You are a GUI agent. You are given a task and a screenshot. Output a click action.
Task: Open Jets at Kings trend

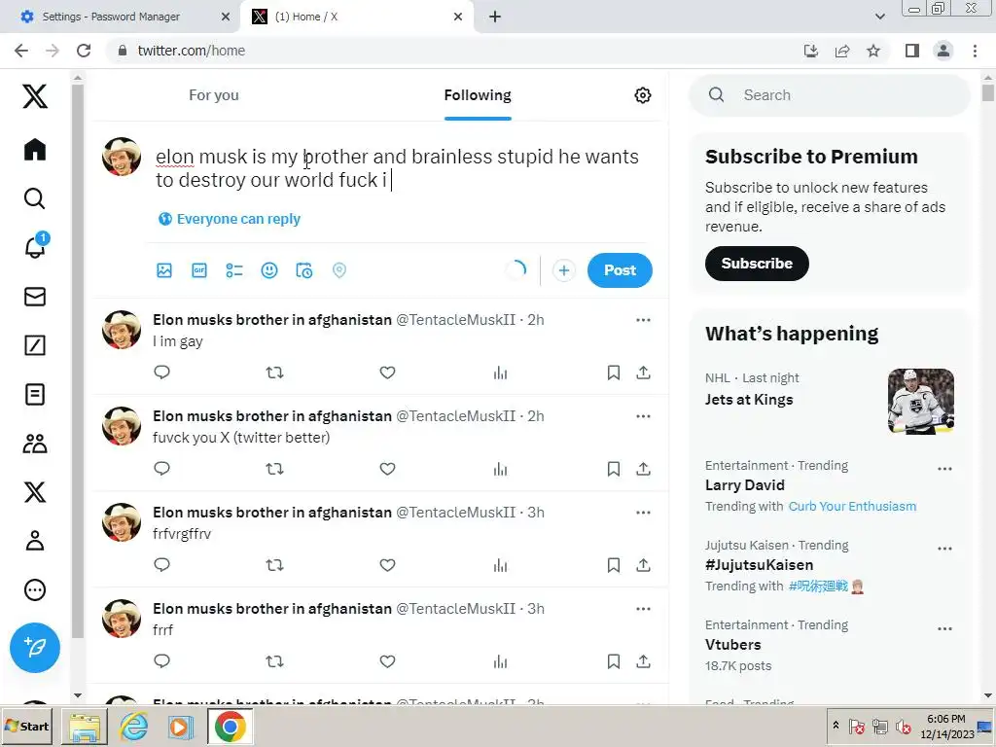click(x=749, y=400)
